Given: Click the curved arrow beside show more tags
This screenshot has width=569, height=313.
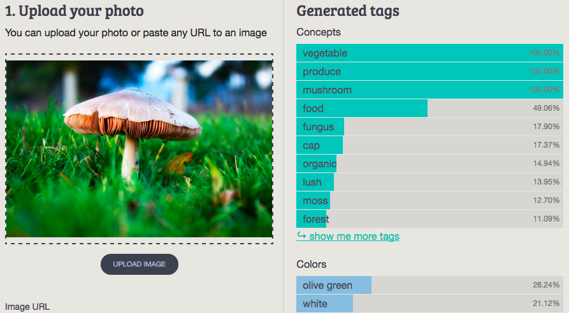Looking at the screenshot, I should [301, 236].
